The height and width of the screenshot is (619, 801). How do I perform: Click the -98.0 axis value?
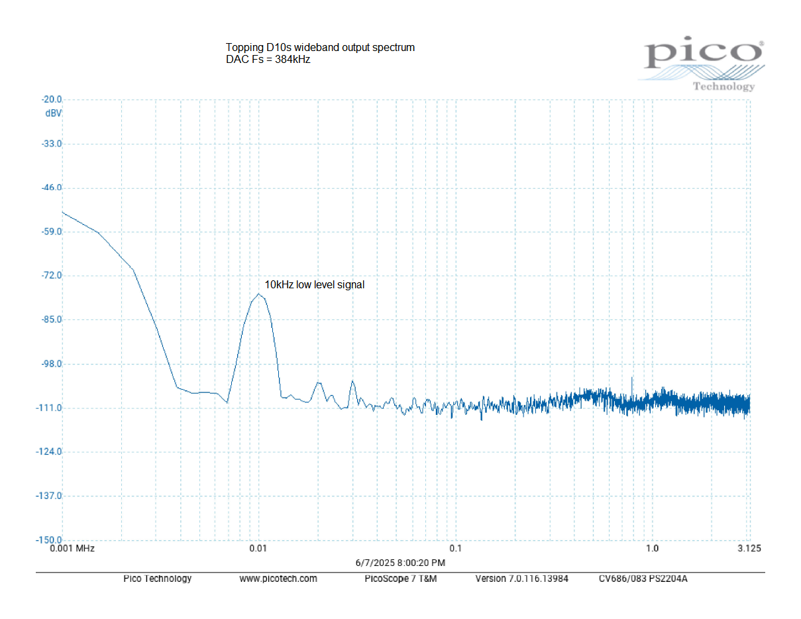click(x=52, y=363)
